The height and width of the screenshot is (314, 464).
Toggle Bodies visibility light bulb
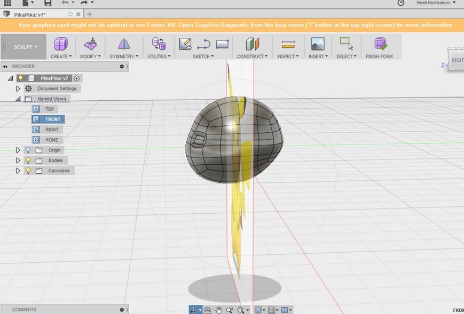(x=28, y=160)
